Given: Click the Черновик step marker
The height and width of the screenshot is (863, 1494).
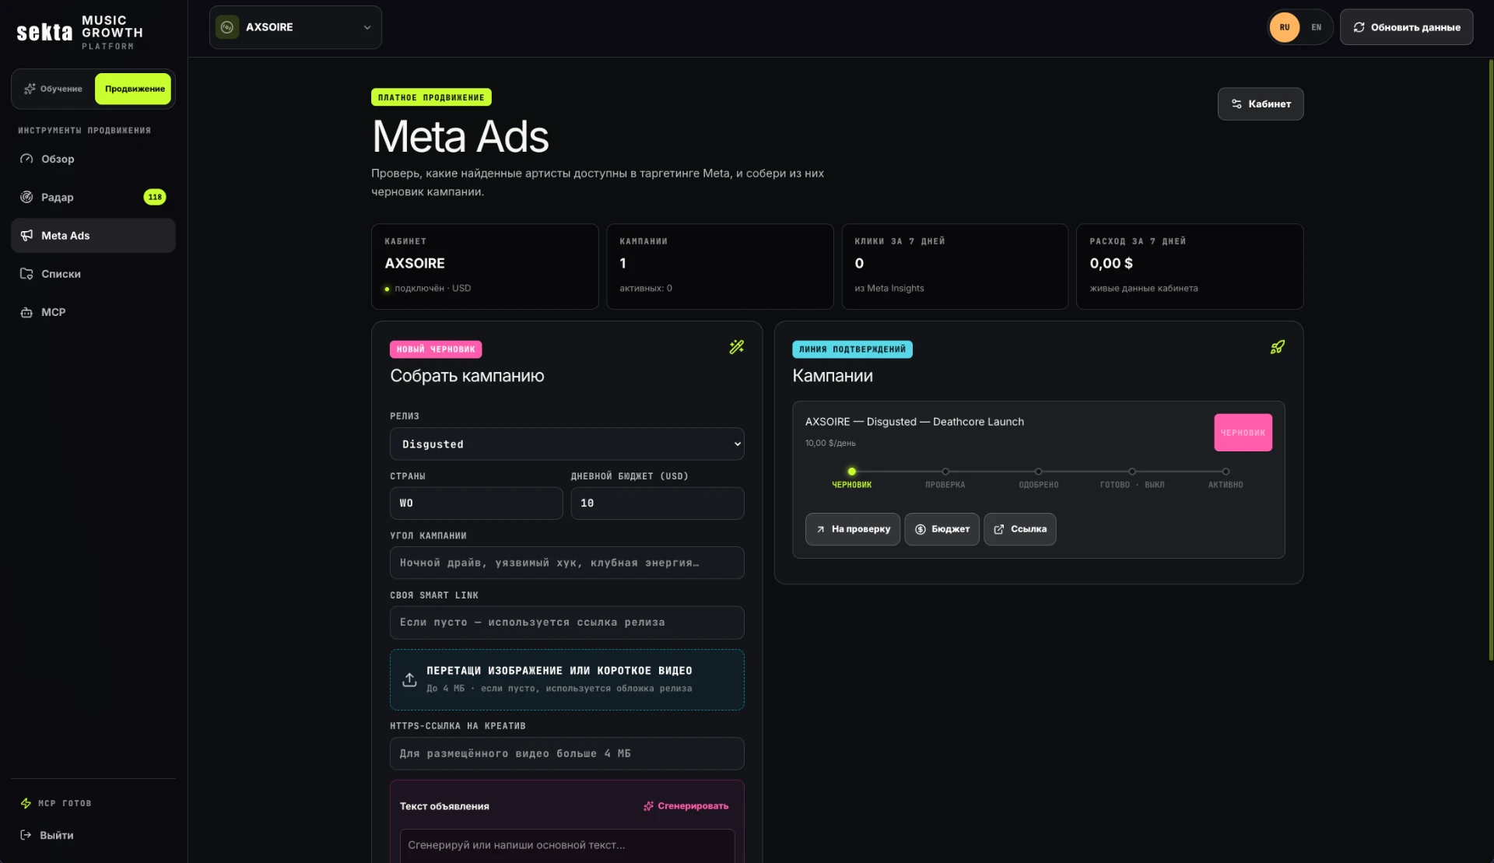Looking at the screenshot, I should [851, 472].
